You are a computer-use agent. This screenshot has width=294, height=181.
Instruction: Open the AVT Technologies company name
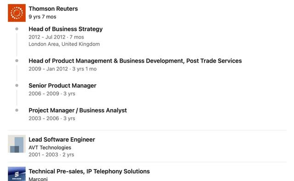[x=50, y=147]
